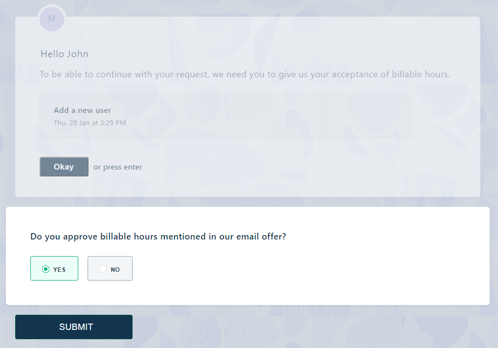Click the Thu 28 Jan timestamp

coord(90,123)
